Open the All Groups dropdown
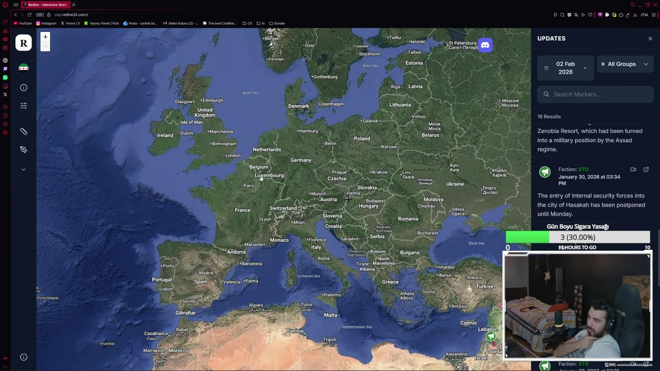The height and width of the screenshot is (371, 660). pyautogui.click(x=625, y=64)
